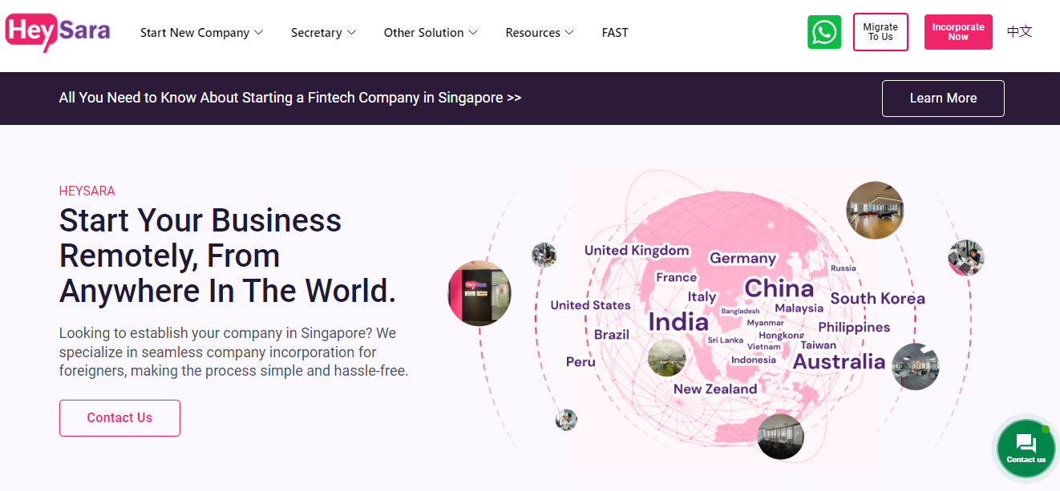Open the green Contact us chat bubble
Image resolution: width=1060 pixels, height=491 pixels.
coord(1026,449)
